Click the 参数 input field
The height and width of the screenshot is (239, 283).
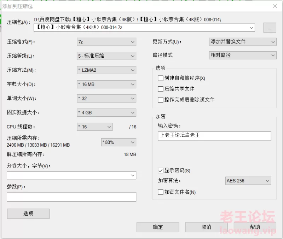click(71, 197)
